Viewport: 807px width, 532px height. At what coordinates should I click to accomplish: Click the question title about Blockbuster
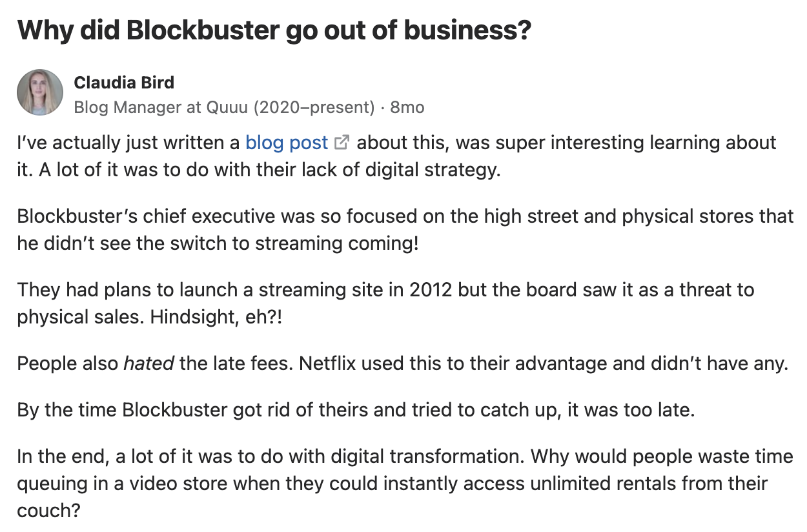274,30
